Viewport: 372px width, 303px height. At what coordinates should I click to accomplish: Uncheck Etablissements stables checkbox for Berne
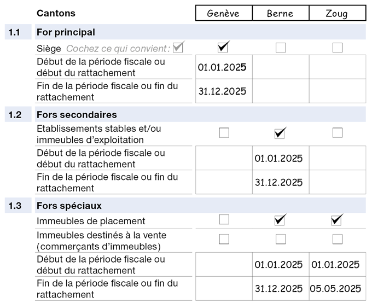(x=281, y=132)
